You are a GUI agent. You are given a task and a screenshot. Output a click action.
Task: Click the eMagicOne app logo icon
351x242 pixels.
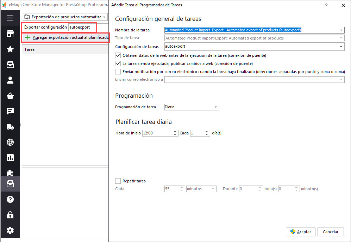click(x=4, y=5)
